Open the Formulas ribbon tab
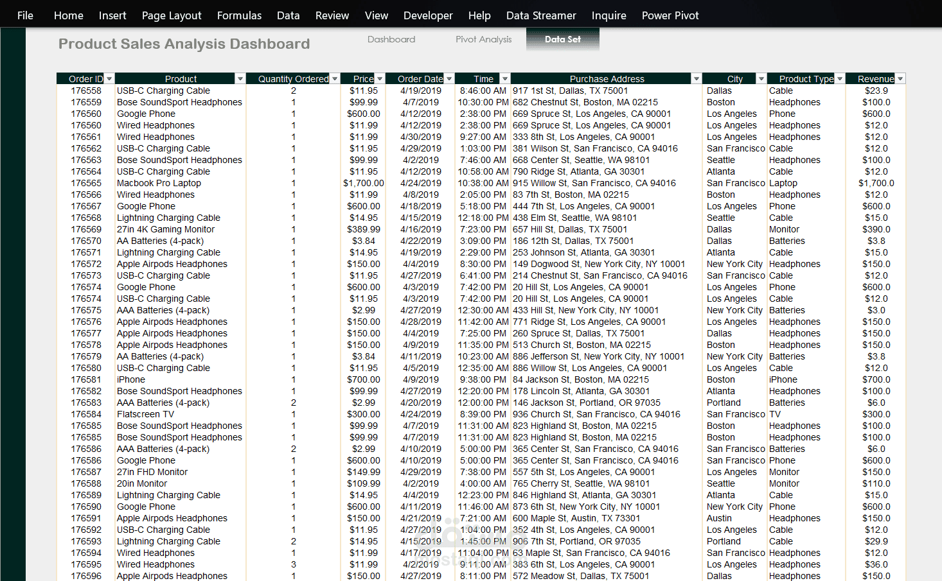This screenshot has height=581, width=942. tap(239, 15)
